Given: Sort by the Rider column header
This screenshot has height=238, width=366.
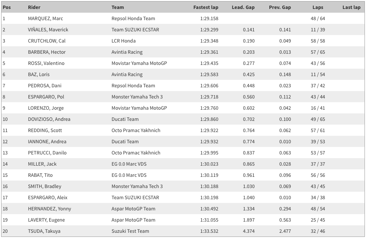Looking at the screenshot, I should point(34,7).
